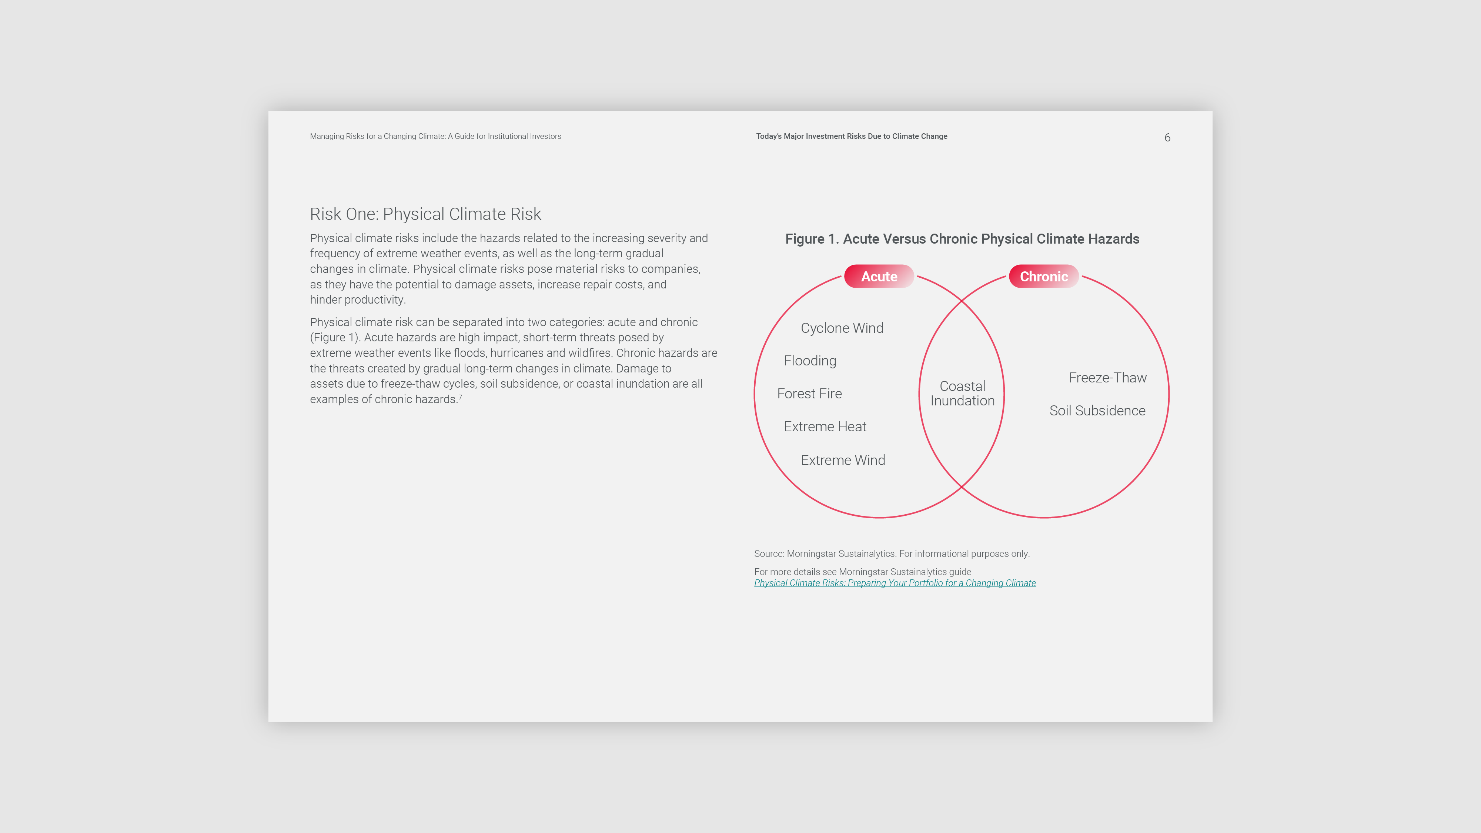Viewport: 1481px width, 833px height.
Task: Click the Figure 1 title heading
Action: tap(962, 239)
